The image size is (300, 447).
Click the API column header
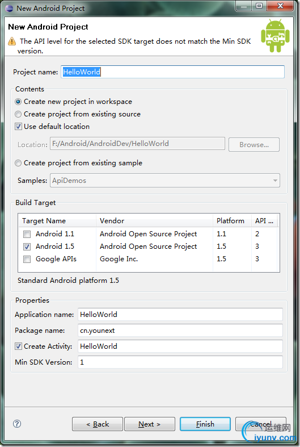point(264,221)
